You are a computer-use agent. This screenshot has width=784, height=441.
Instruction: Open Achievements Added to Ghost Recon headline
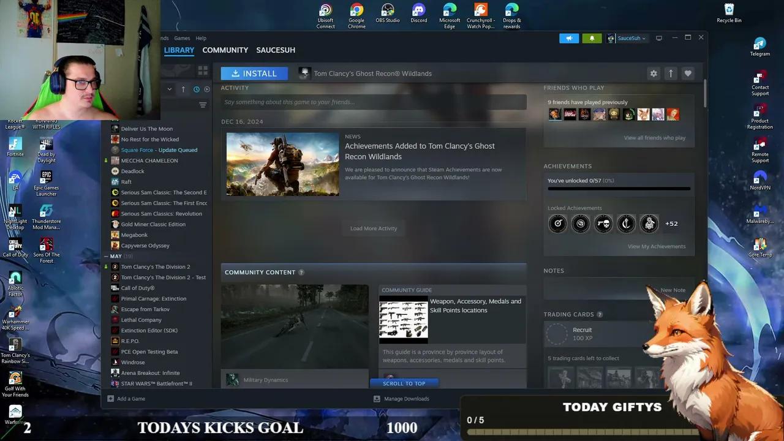[x=420, y=151]
